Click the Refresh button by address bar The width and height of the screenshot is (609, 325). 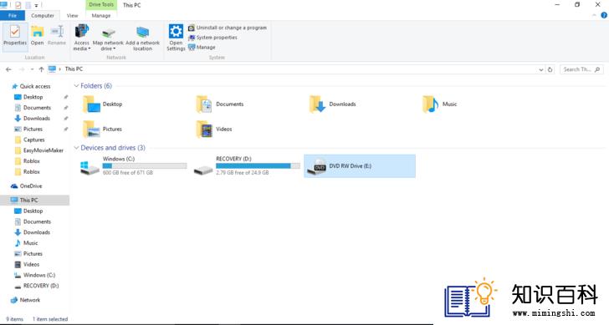550,70
